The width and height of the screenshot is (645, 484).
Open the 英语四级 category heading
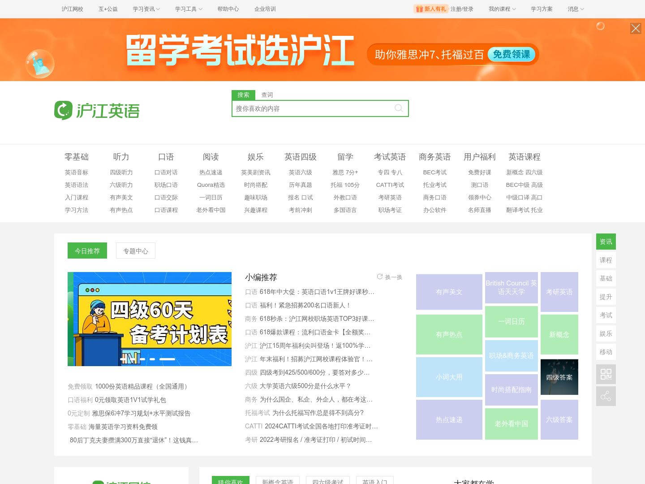(301, 157)
